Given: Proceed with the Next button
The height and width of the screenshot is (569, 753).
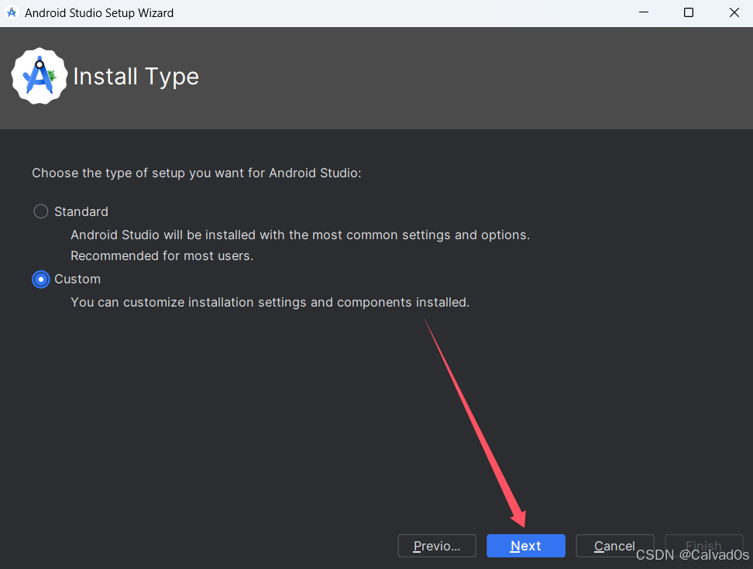Looking at the screenshot, I should tap(526, 546).
